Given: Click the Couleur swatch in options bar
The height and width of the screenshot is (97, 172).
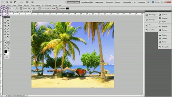Looking at the screenshot, I should [67, 8].
